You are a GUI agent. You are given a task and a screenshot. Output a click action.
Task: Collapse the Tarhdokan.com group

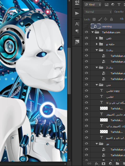click(x=92, y=32)
